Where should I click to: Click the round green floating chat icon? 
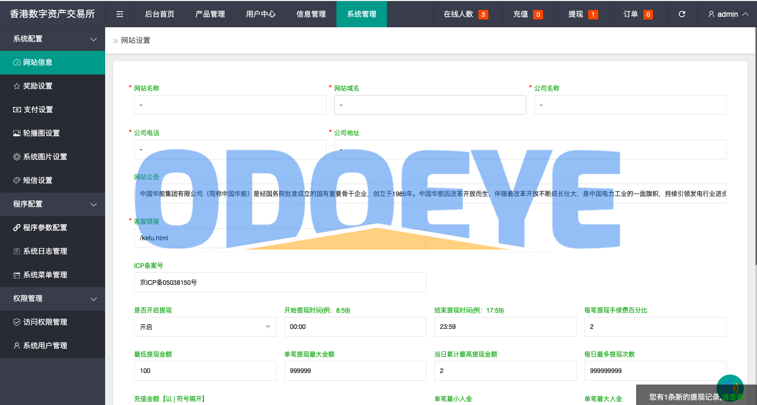point(730,388)
